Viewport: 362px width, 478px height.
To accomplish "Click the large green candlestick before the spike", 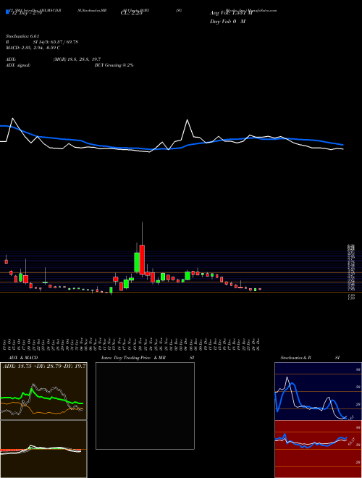I will point(137,262).
